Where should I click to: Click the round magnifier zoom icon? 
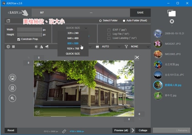tap(12, 98)
